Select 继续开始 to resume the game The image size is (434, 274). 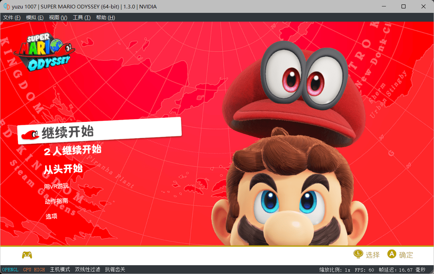click(100, 131)
